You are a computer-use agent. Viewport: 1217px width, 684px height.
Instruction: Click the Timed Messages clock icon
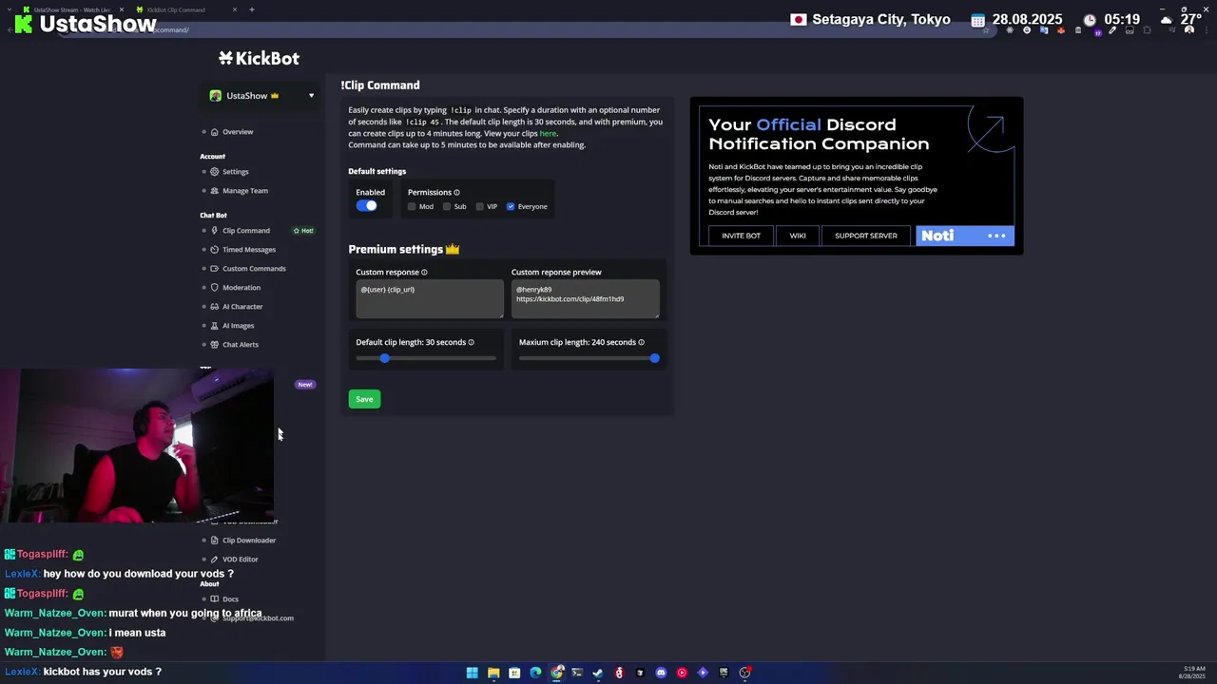[x=215, y=250]
